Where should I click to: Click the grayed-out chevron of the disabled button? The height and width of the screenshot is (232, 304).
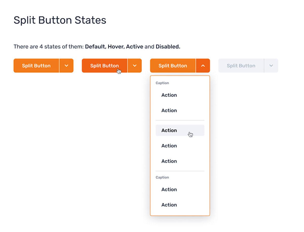point(271,66)
